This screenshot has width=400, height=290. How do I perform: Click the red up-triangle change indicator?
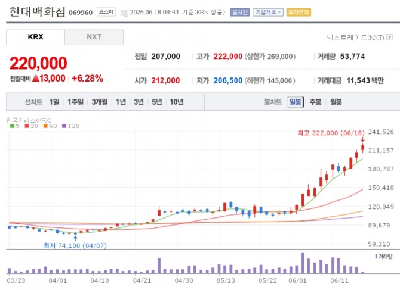tap(36, 79)
